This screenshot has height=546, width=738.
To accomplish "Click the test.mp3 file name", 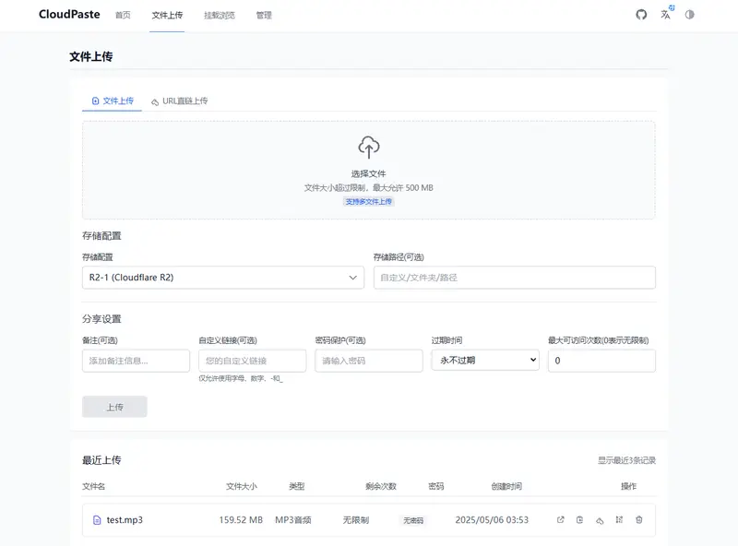I will click(125, 520).
